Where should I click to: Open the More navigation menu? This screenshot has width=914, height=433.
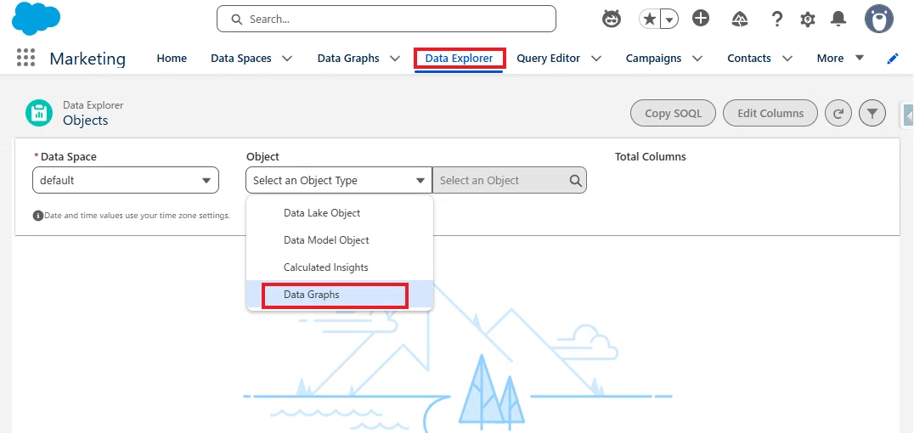pyautogui.click(x=840, y=59)
